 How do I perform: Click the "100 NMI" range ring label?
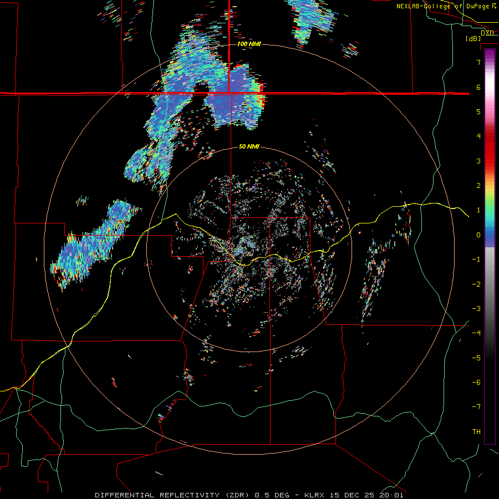[x=249, y=44]
